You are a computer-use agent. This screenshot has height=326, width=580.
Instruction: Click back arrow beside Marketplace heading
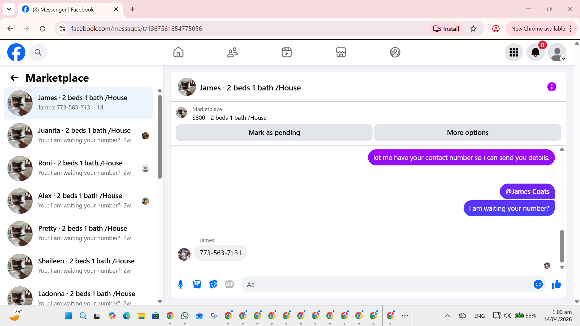pyautogui.click(x=15, y=78)
